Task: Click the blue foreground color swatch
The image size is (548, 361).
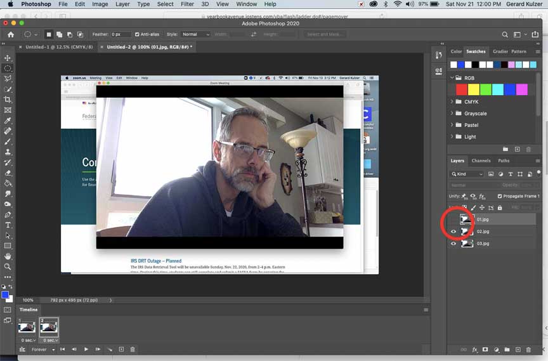Action: click(5, 295)
